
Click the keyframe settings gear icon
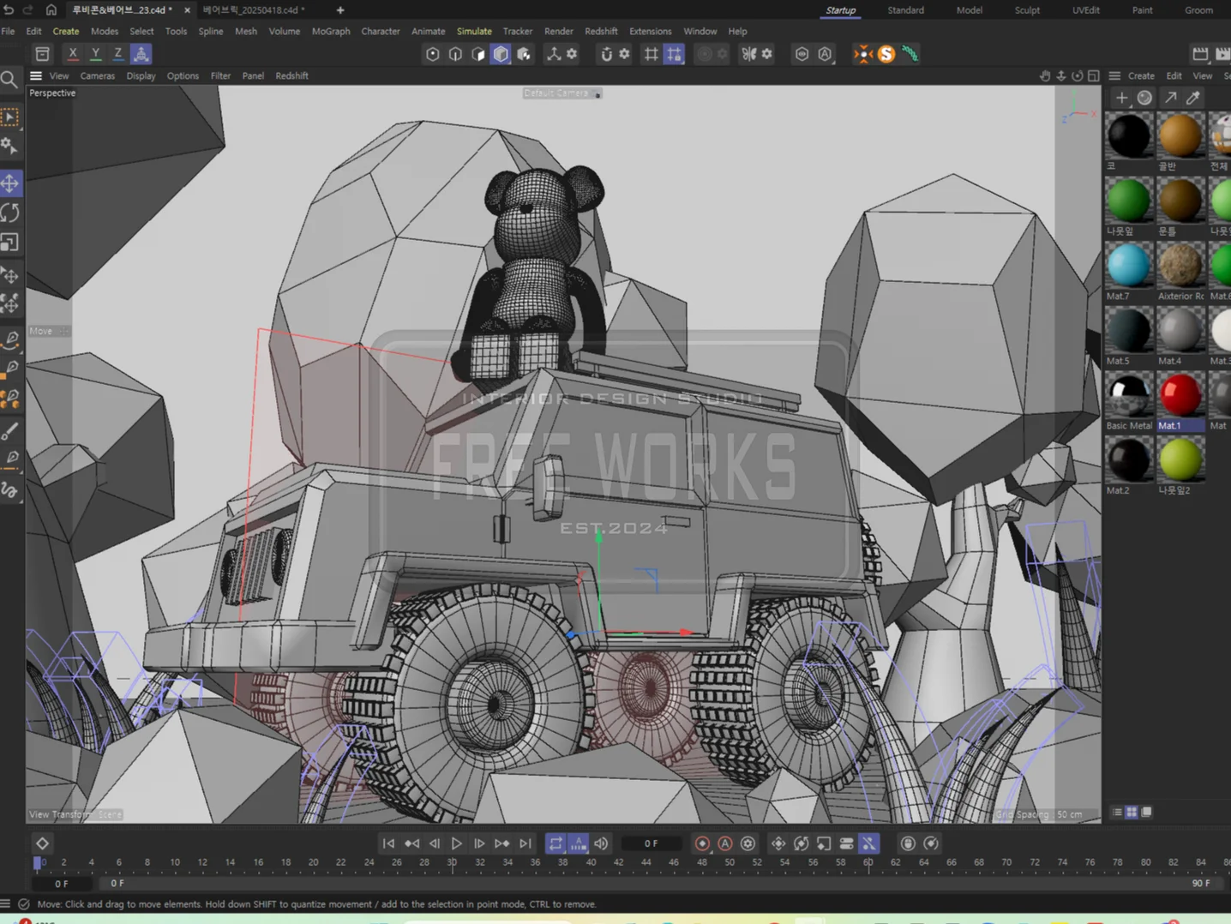[x=748, y=843]
